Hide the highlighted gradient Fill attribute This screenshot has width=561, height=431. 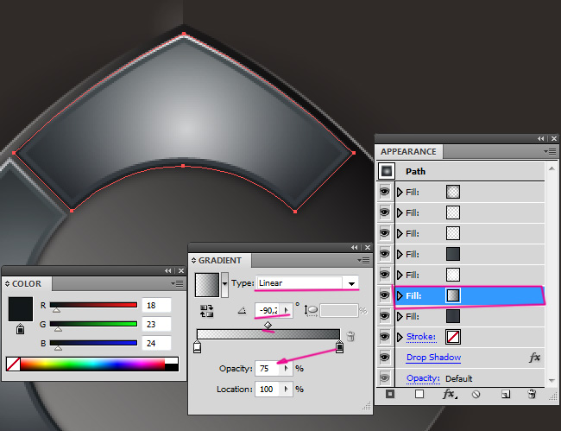coord(385,296)
